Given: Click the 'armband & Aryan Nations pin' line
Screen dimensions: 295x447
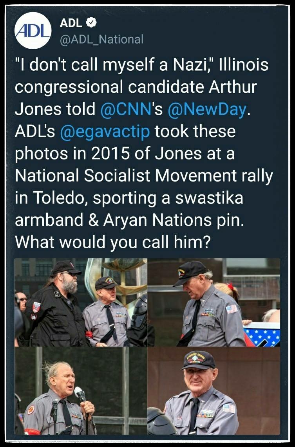Looking at the screenshot, I should 129,220.
